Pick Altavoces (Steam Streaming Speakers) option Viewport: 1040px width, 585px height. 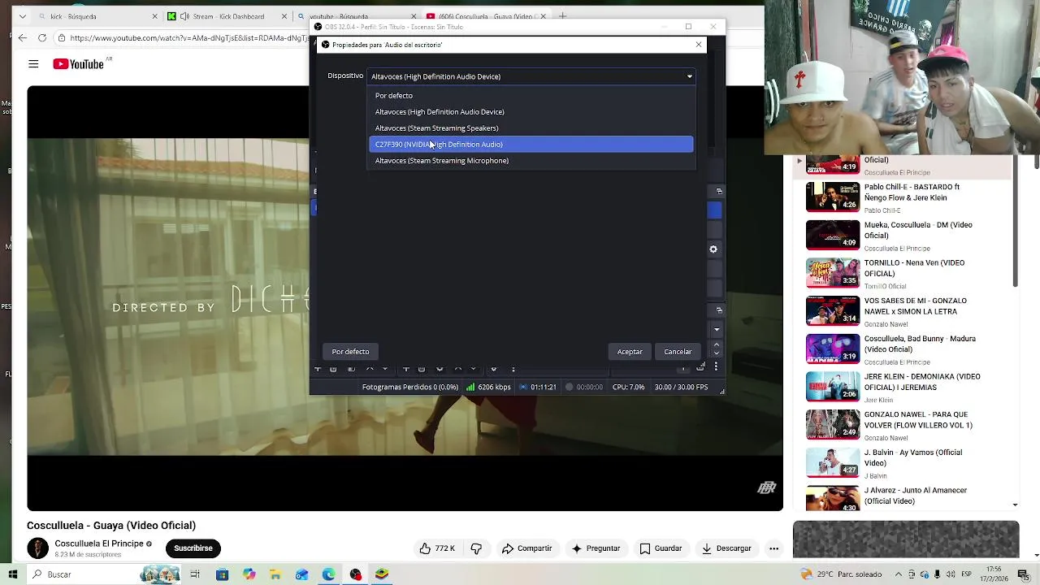coord(531,128)
